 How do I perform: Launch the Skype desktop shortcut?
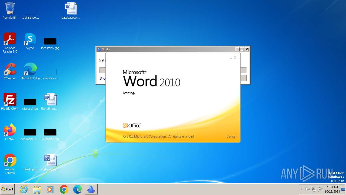click(x=30, y=41)
